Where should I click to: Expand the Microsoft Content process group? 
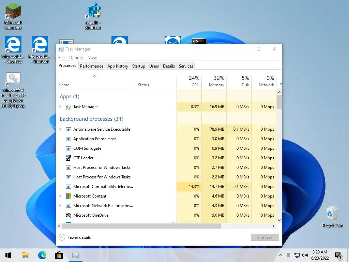click(x=60, y=196)
